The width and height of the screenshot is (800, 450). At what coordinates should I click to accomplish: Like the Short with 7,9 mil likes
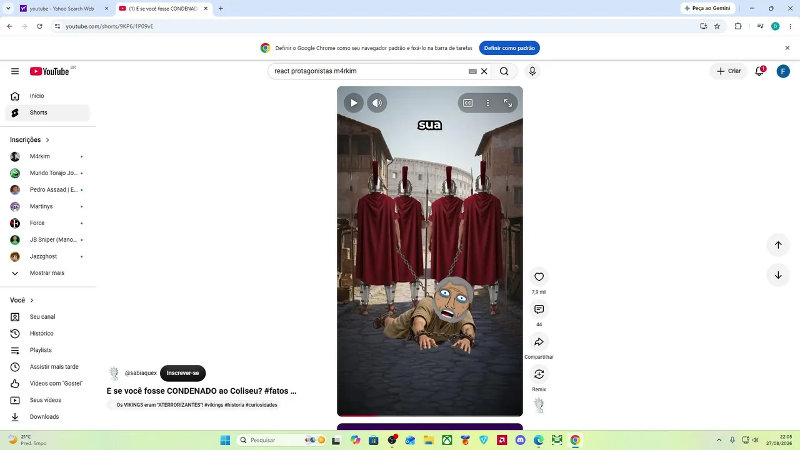point(539,277)
